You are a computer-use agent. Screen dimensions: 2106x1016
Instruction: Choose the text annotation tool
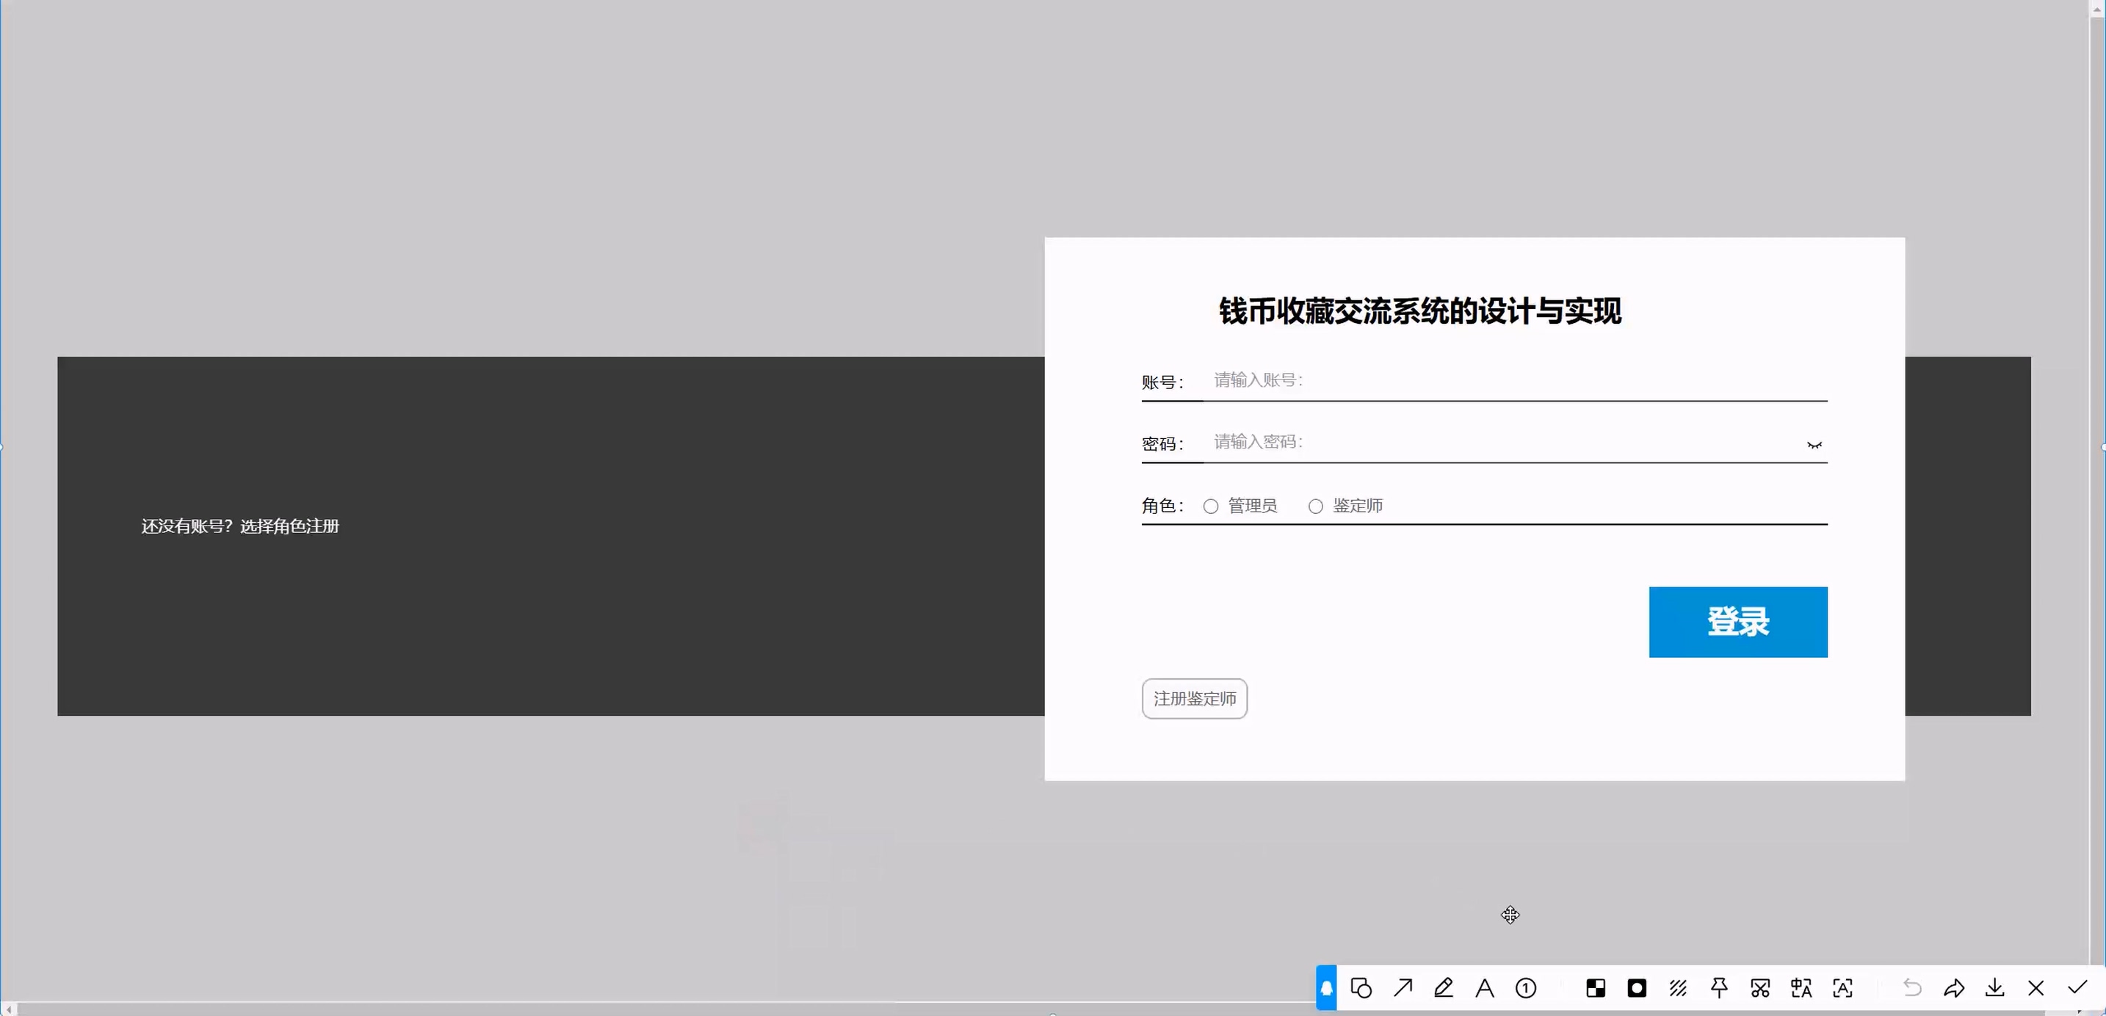[1485, 988]
